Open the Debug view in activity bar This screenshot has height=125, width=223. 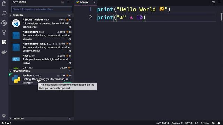tap(4, 23)
